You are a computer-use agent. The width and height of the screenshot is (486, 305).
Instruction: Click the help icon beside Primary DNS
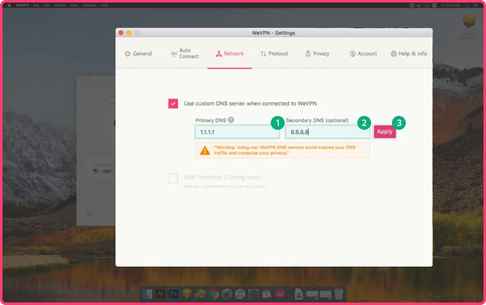pos(231,120)
